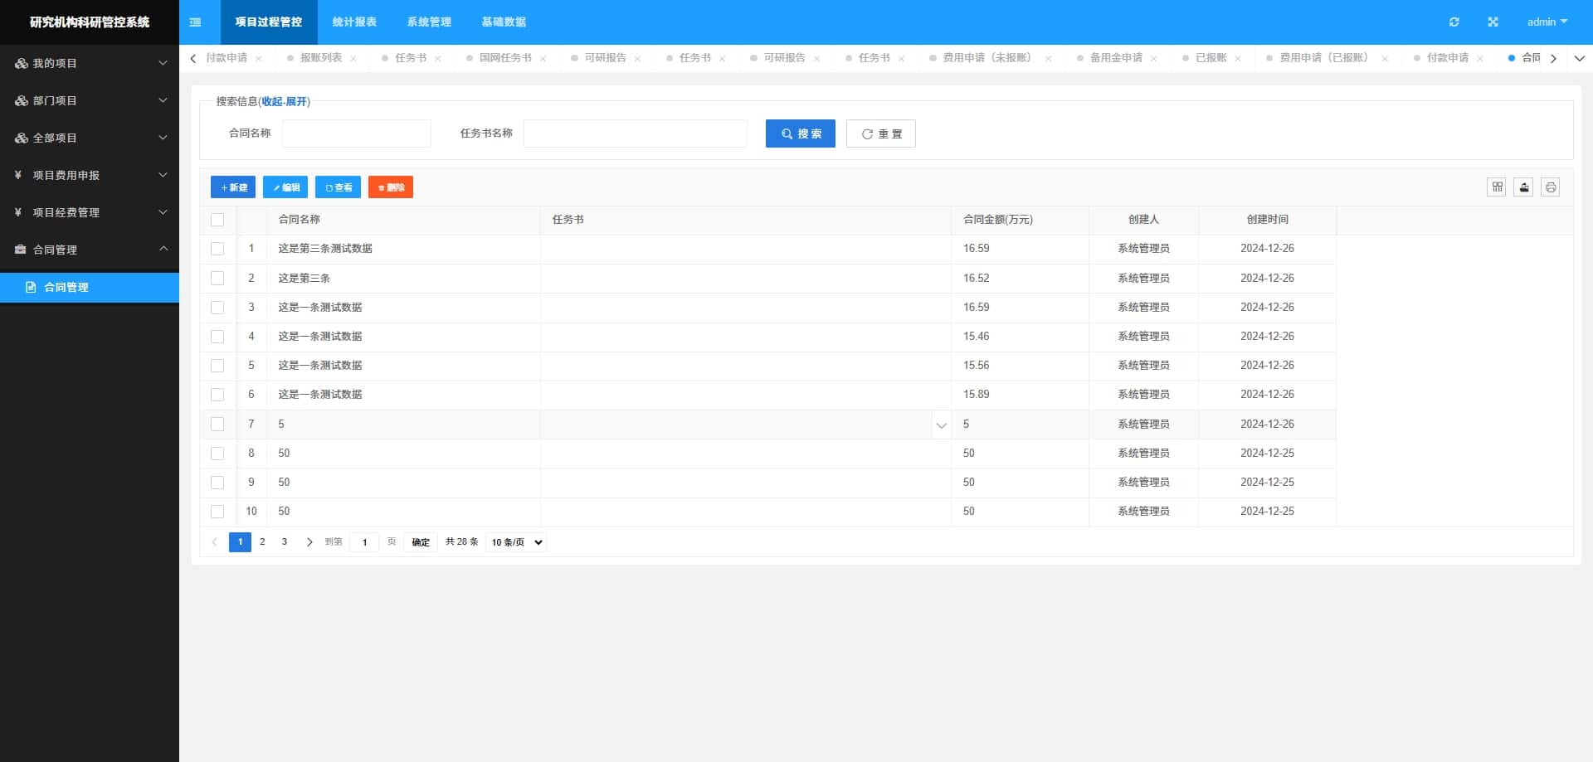Expand the 全部项目 sidebar chevron

[x=163, y=138]
